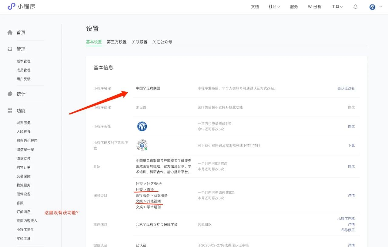
Task: Open 物流服务 in the sidebar
Action: coord(24,185)
